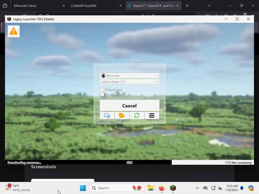Open the hamburger settings menu button
Viewport: 259px width, 194px height.
pyautogui.click(x=152, y=115)
